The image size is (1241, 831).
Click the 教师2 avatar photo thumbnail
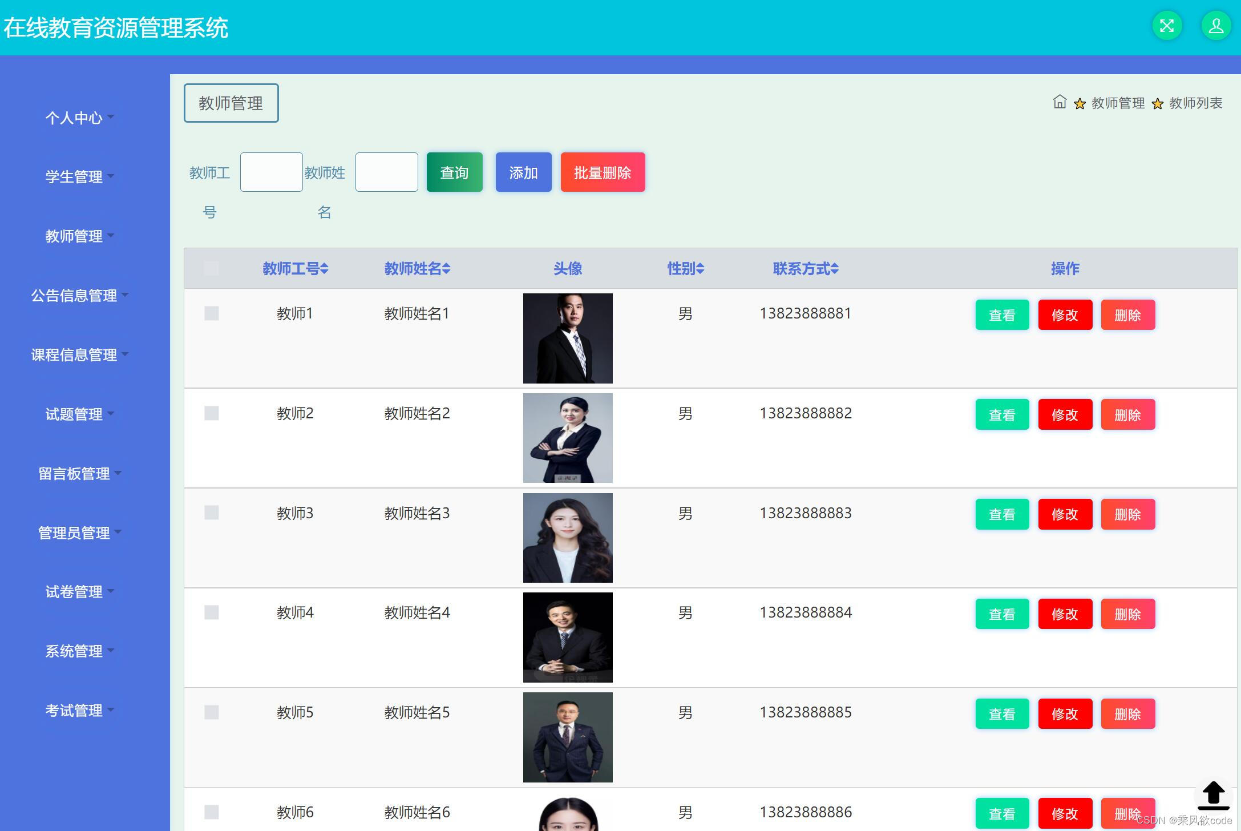pos(568,438)
